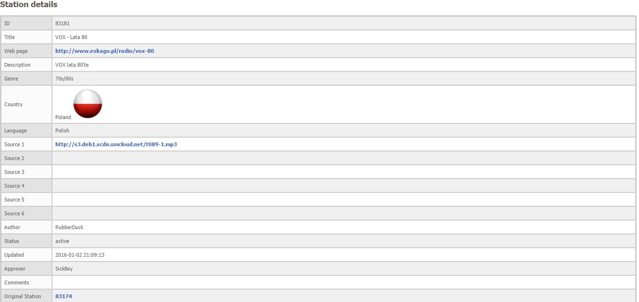Open the eskago.pl web page link

pyautogui.click(x=104, y=51)
